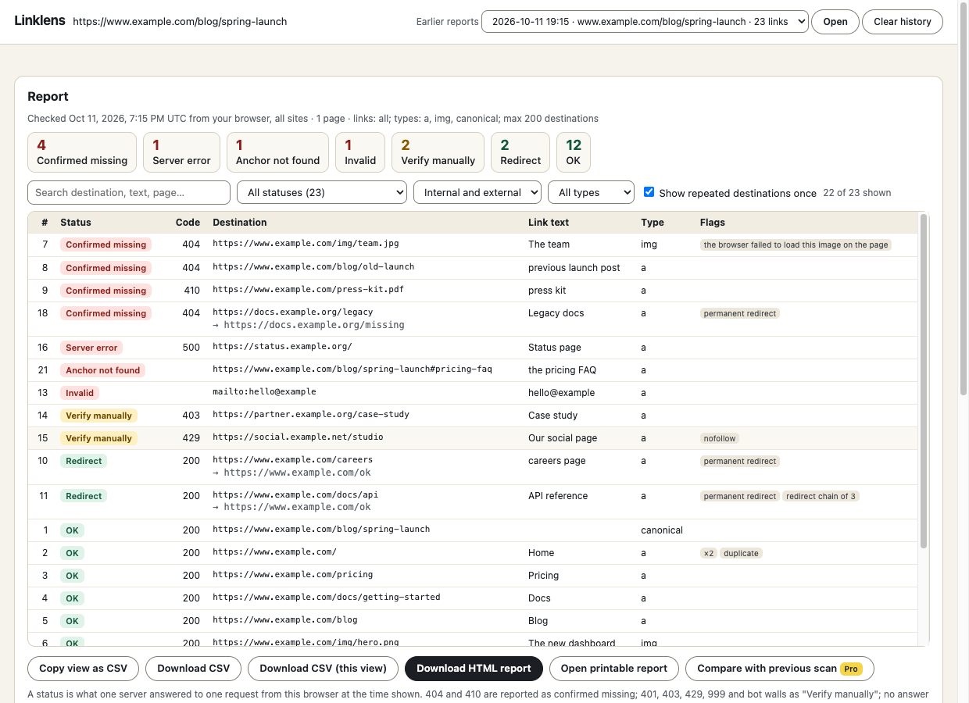This screenshot has width=969, height=703.
Task: Open the Internal and external filter dropdown
Action: [477, 192]
